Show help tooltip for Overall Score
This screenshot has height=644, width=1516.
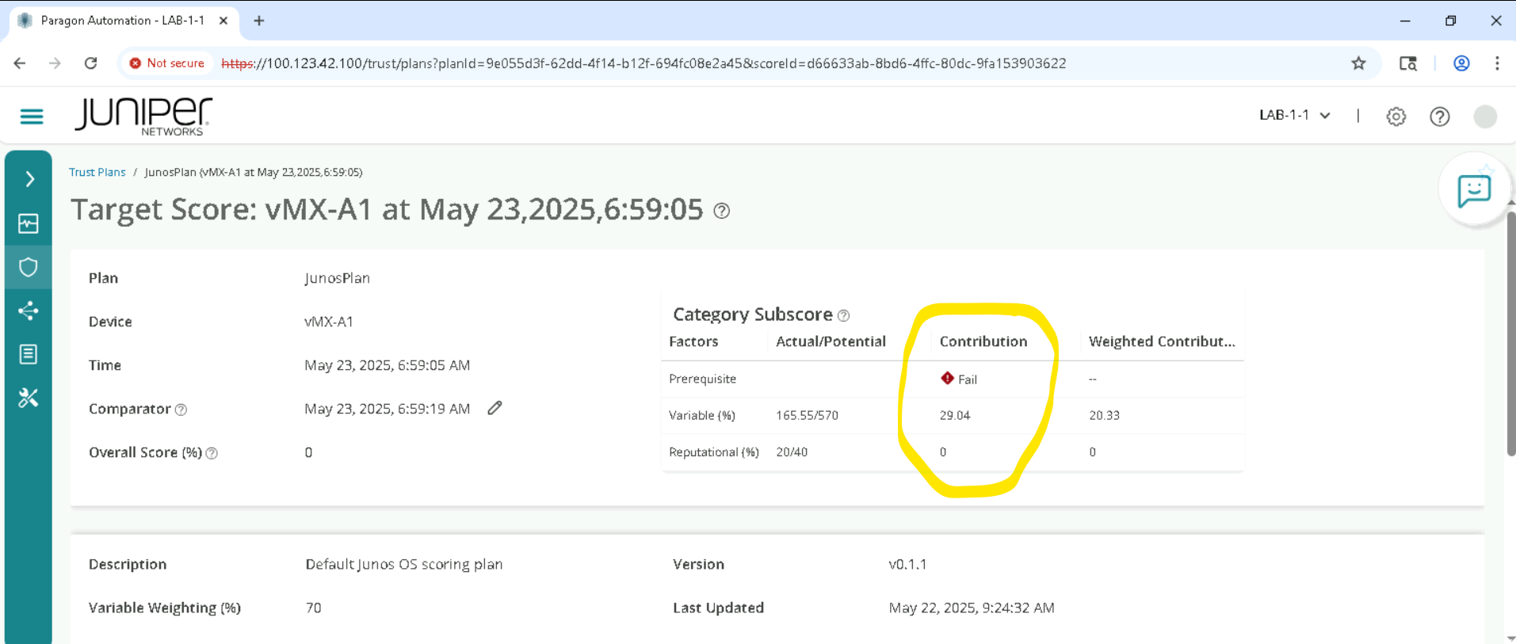(x=212, y=453)
